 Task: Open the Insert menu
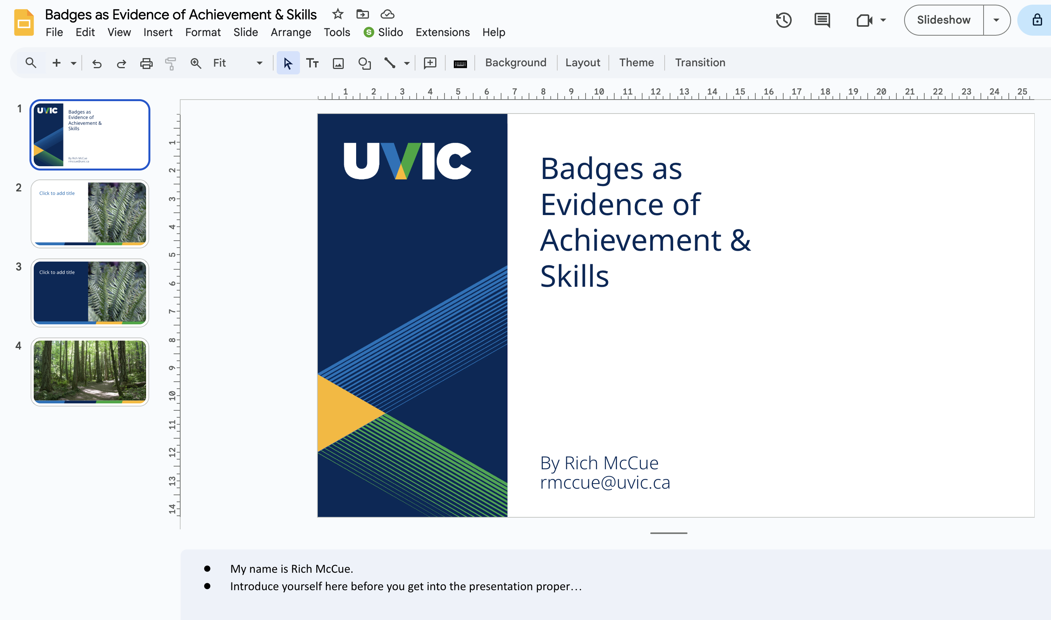click(x=158, y=32)
